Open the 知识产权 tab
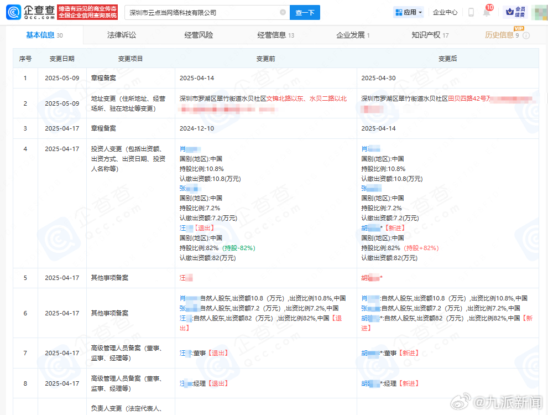 [427, 34]
